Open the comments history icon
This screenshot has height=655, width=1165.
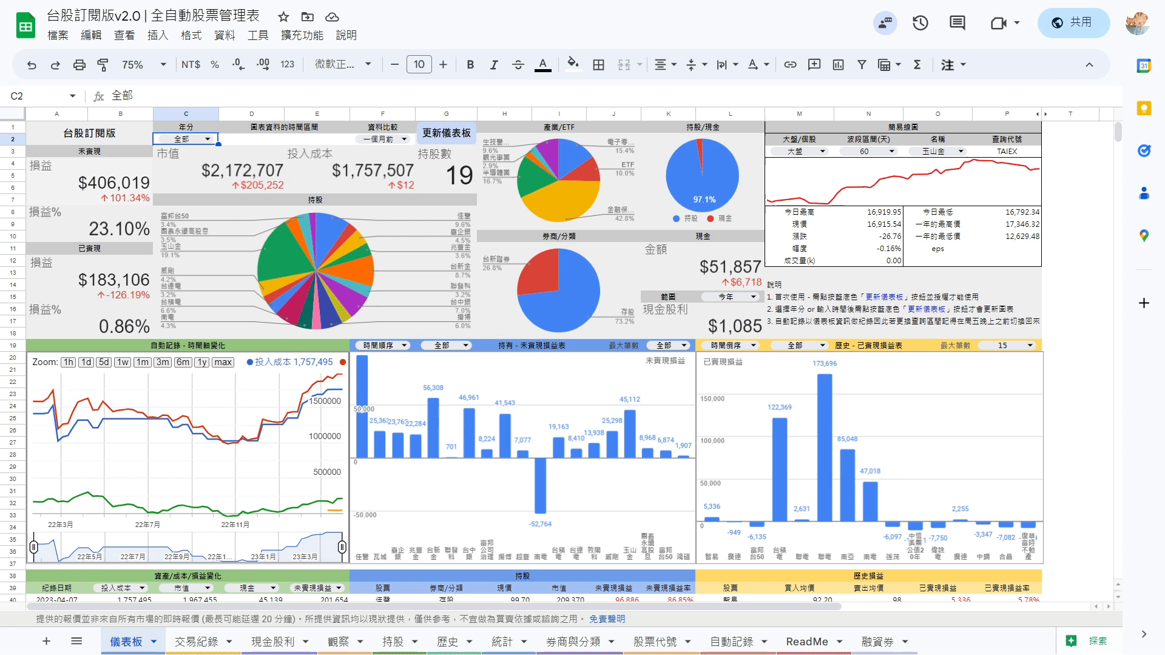[957, 23]
